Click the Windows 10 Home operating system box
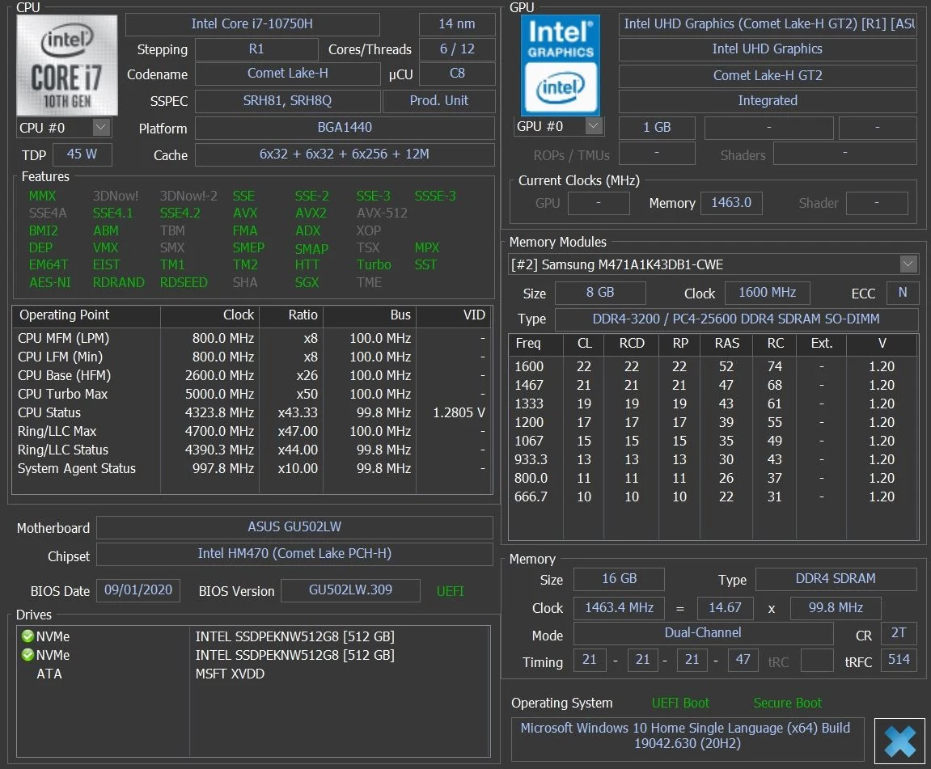Image resolution: width=931 pixels, height=769 pixels. [687, 737]
